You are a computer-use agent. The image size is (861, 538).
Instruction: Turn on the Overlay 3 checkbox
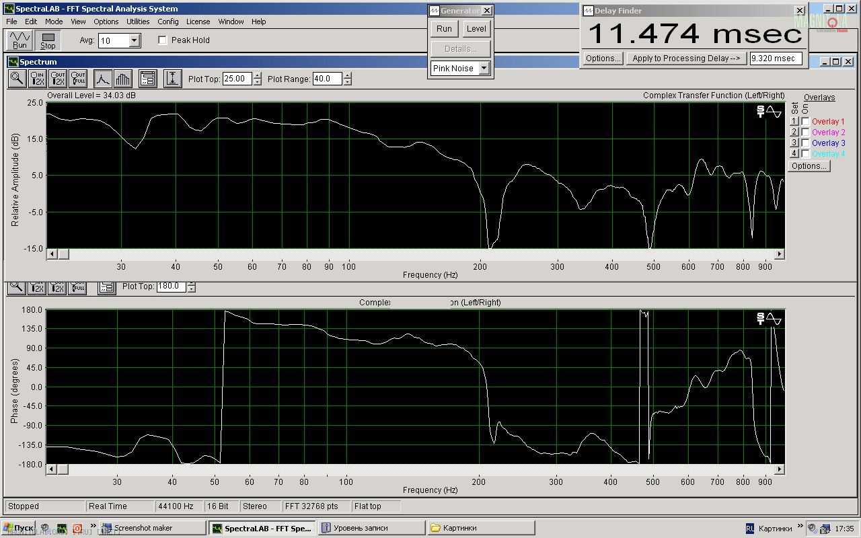[x=805, y=143]
